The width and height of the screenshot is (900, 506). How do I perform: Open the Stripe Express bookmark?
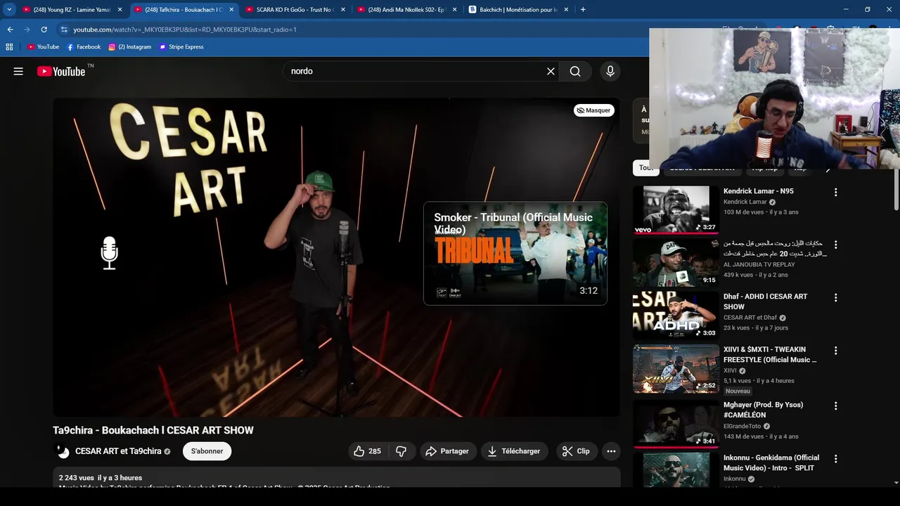point(181,47)
